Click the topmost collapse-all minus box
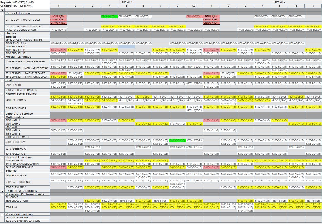The image size is (322, 224). point(2,10)
